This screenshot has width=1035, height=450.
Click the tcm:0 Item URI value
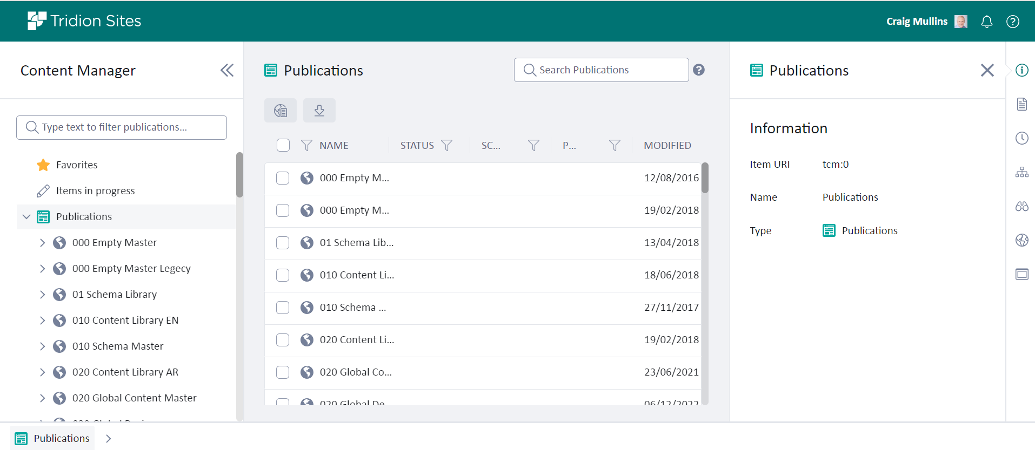pos(836,164)
